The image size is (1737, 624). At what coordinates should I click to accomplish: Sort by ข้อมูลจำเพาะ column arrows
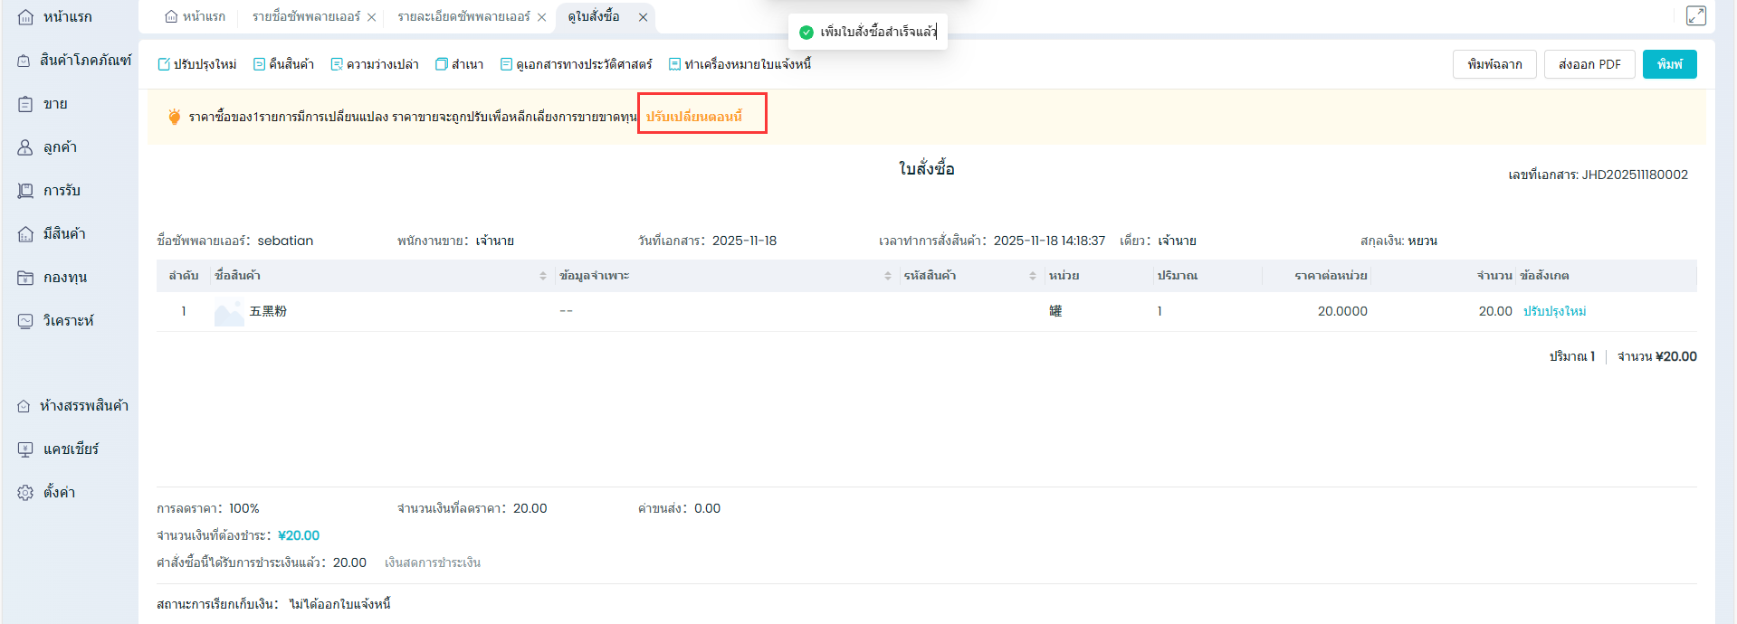888,276
